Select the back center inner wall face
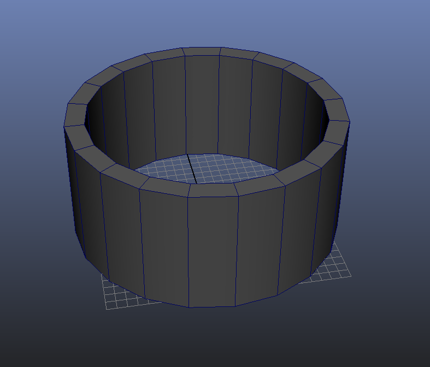This screenshot has width=430, height=367. [202, 104]
